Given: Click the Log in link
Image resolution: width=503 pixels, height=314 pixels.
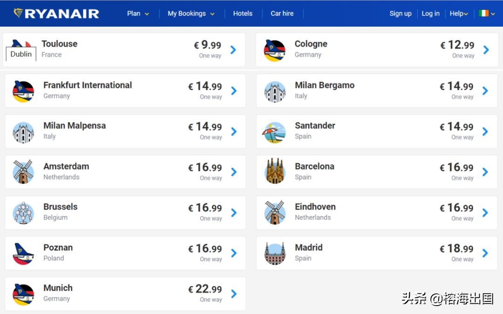Looking at the screenshot, I should pyautogui.click(x=430, y=14).
